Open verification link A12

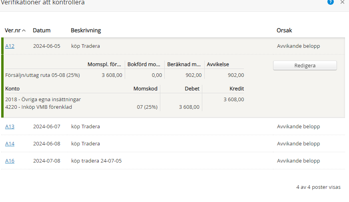click(x=10, y=46)
